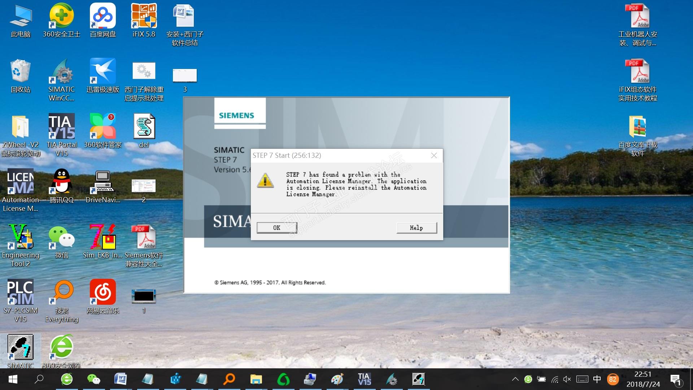Expand hidden system tray icons chevron
This screenshot has height=390, width=693.
[x=515, y=379]
